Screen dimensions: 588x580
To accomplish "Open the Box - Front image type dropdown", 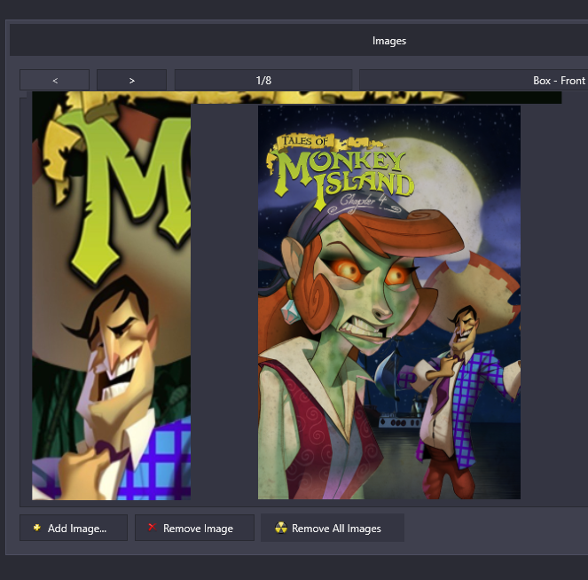I will point(474,80).
